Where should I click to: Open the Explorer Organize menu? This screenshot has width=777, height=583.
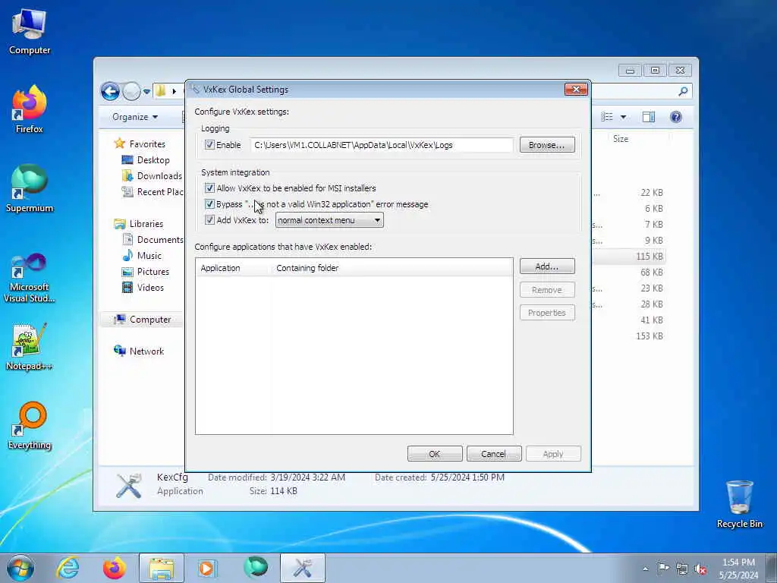click(x=135, y=117)
